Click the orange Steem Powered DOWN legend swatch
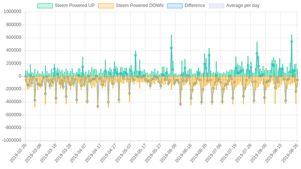Screen dimensions: 301x169 coord(106,6)
